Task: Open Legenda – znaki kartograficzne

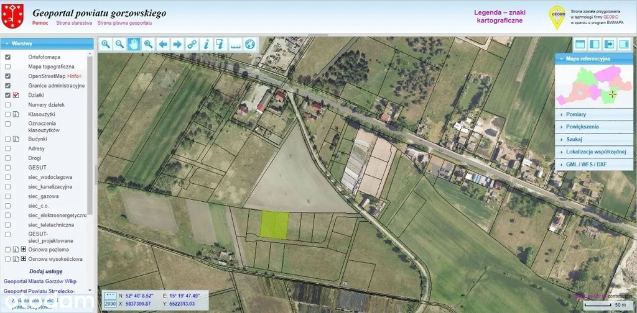Action: pos(500,16)
